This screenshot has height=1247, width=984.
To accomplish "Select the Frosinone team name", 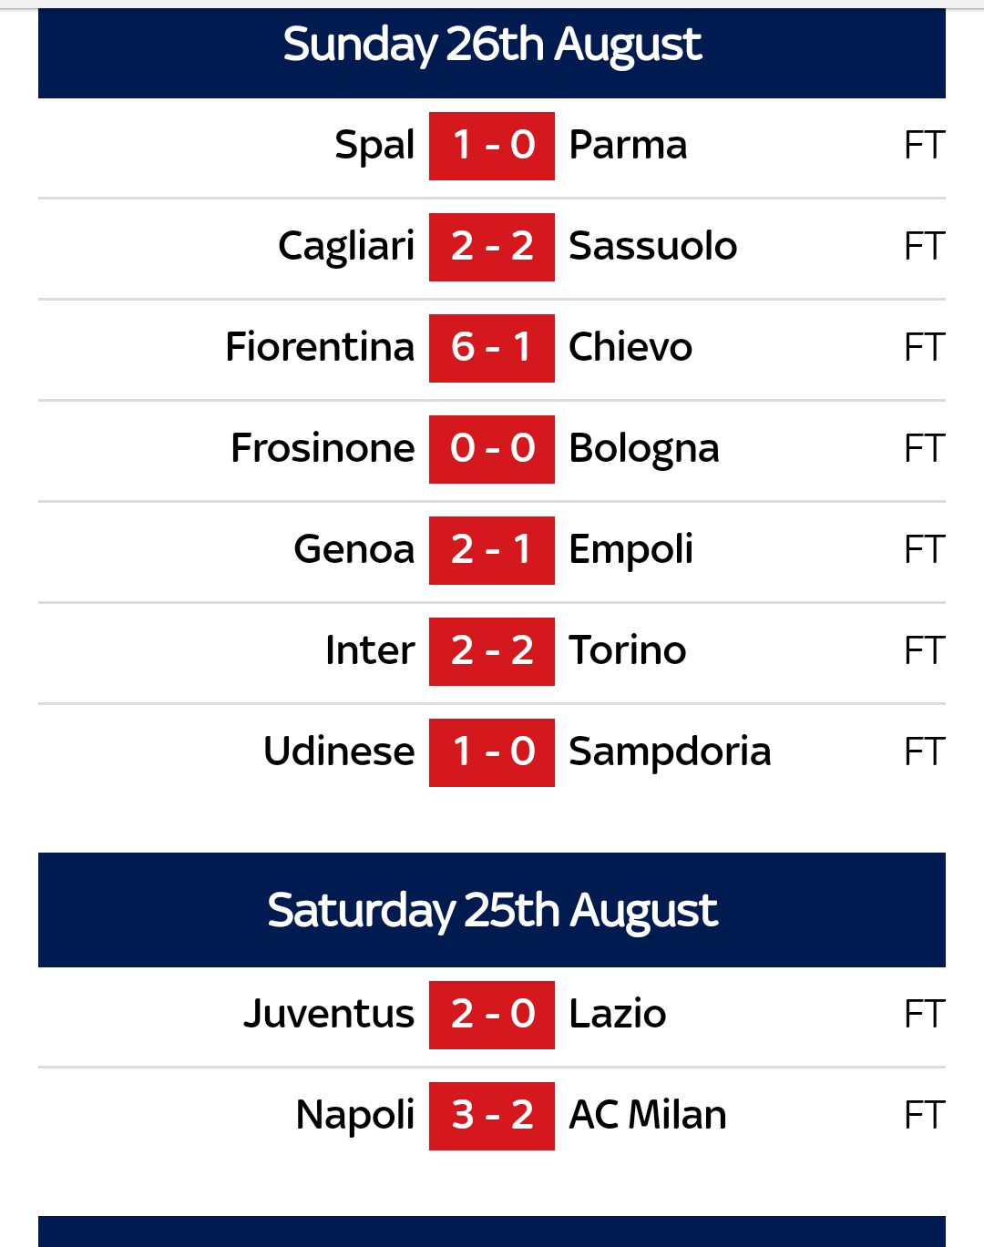I will 323,448.
